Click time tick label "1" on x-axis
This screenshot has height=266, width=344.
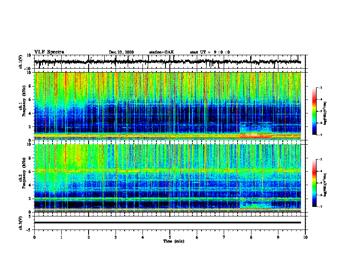(x=61, y=237)
